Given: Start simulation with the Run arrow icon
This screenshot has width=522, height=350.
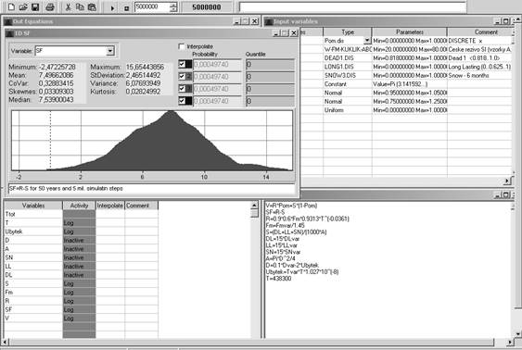Looking at the screenshot, I should pos(112,8).
